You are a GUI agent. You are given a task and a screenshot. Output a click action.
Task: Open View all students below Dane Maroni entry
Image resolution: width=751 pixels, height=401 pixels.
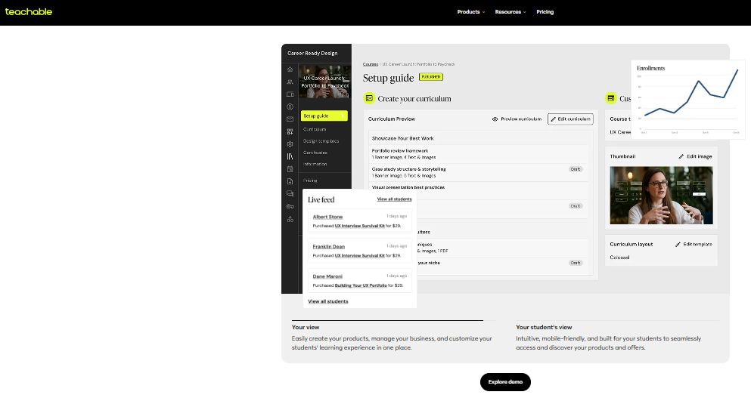328,301
